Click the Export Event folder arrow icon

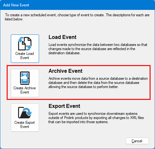(x=25, y=113)
